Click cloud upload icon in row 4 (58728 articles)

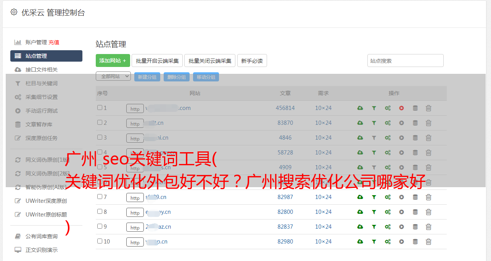pyautogui.click(x=360, y=153)
